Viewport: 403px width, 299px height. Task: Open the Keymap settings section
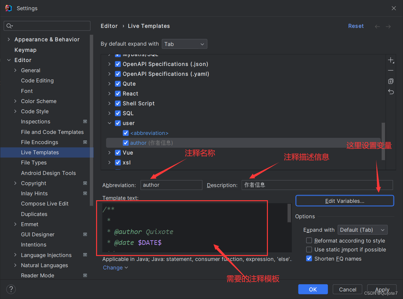coord(26,50)
